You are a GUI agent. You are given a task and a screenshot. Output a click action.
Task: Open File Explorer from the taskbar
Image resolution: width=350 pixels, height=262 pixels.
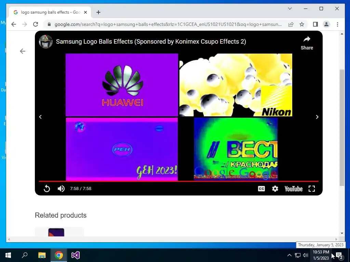[x=42, y=255]
